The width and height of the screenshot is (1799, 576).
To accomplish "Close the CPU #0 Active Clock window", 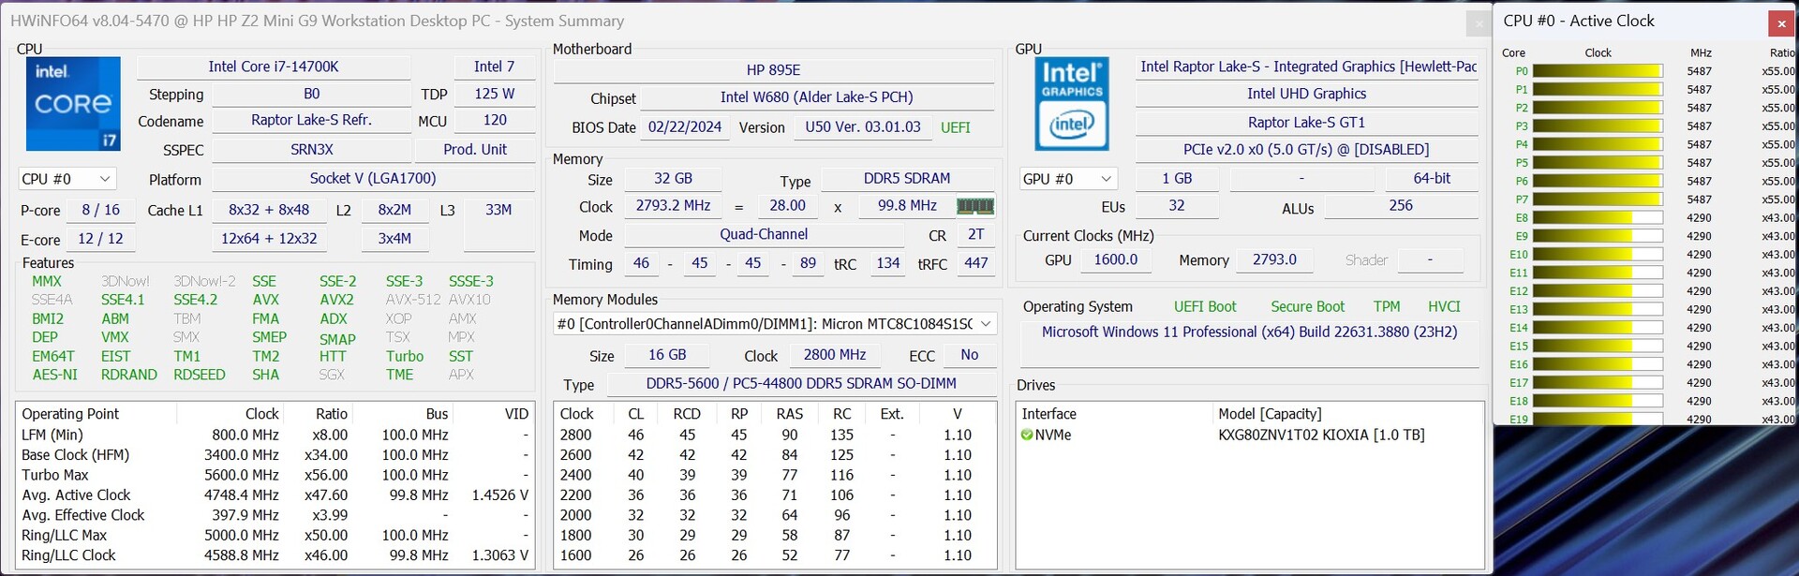I will (x=1781, y=23).
